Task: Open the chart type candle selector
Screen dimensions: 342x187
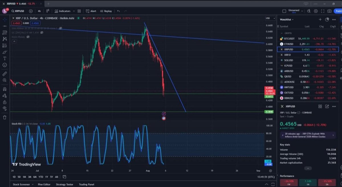Action: tap(48, 11)
